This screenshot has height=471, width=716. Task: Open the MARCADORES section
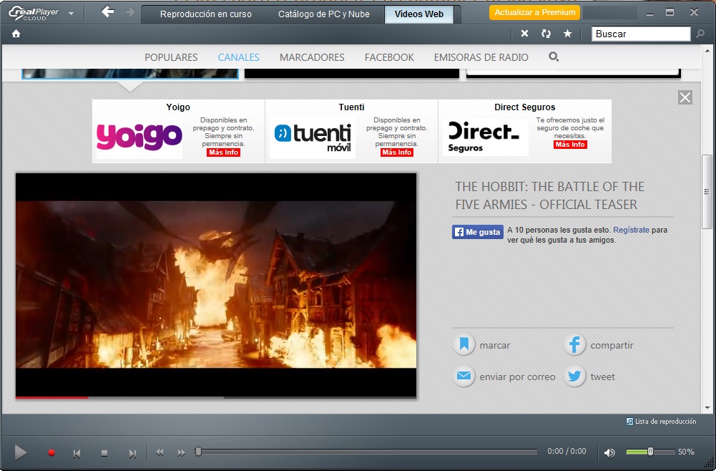tap(312, 57)
